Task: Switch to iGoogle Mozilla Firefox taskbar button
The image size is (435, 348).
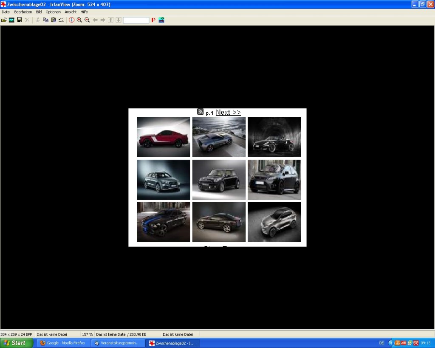Action: tap(63, 343)
